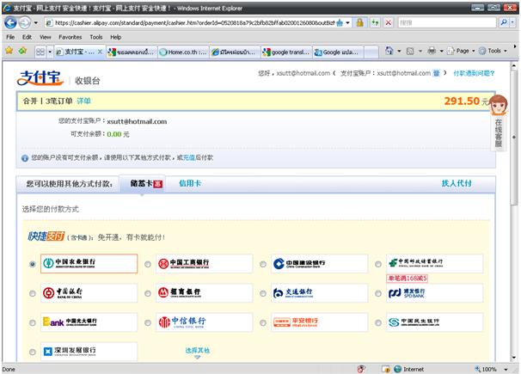Image resolution: width=521 pixels, height=374 pixels.
Task: Close the 支付宝 tab with its X
Action: click(100, 52)
